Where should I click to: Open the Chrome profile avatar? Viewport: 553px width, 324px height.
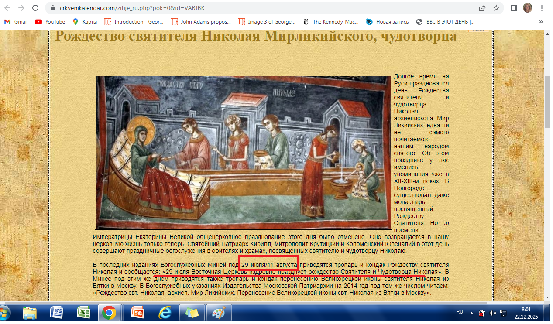(527, 8)
